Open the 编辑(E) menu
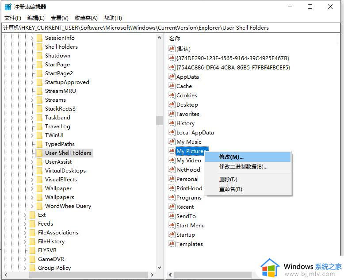Viewport: 344px width, 280px height. click(x=36, y=18)
